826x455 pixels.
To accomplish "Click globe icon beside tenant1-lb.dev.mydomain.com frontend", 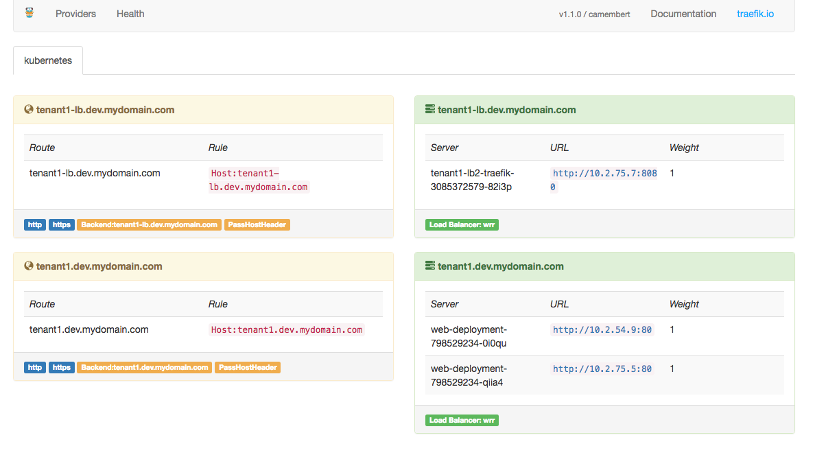I will (x=29, y=110).
